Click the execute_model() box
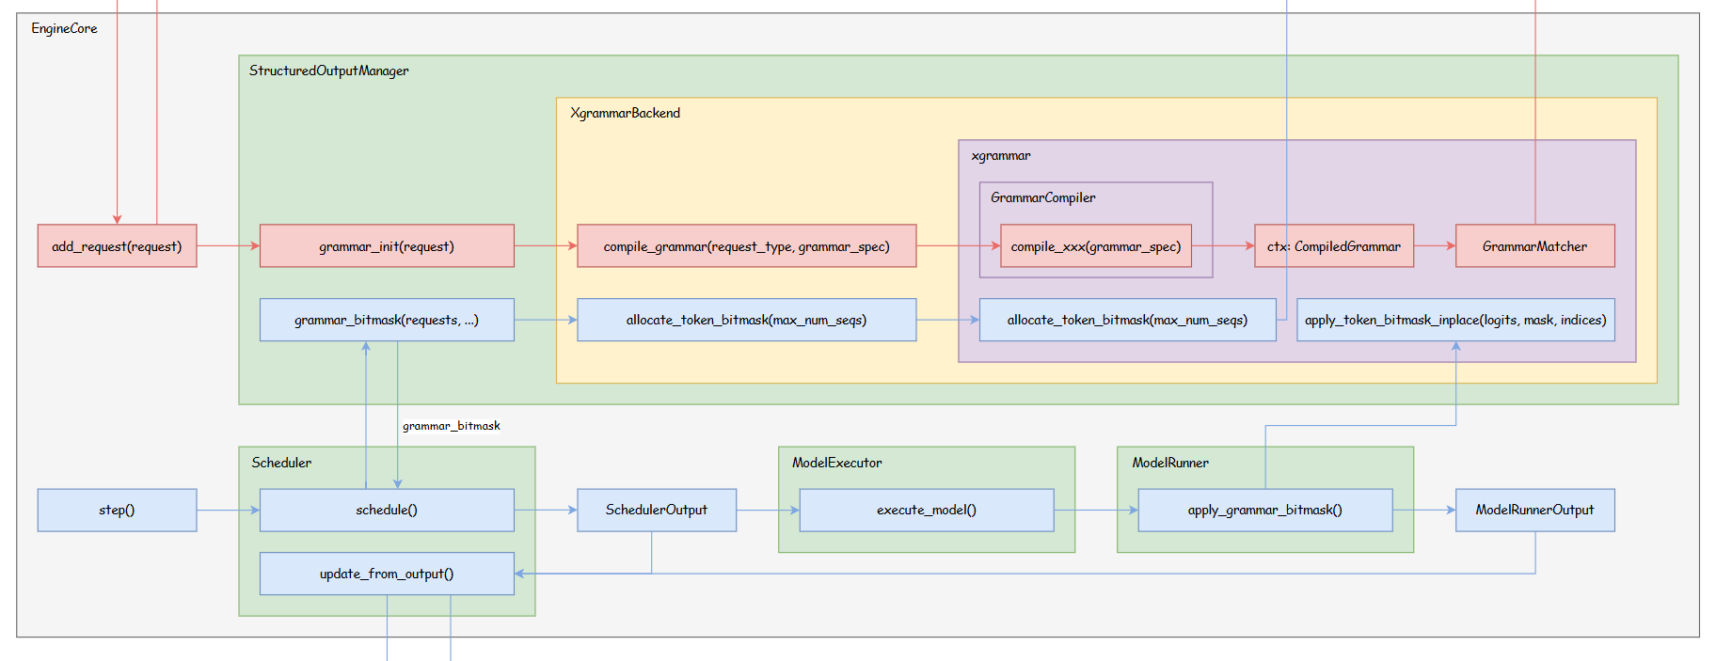This screenshot has width=1716, height=661. tap(926, 510)
